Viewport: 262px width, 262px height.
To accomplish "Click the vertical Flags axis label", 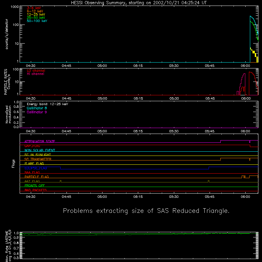I will click(x=13, y=163).
